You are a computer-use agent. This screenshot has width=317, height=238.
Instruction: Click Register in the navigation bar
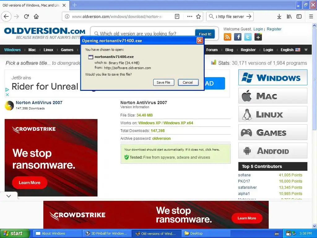pos(248,50)
